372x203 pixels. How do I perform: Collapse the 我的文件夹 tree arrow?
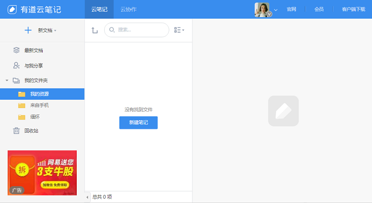pyautogui.click(x=7, y=81)
